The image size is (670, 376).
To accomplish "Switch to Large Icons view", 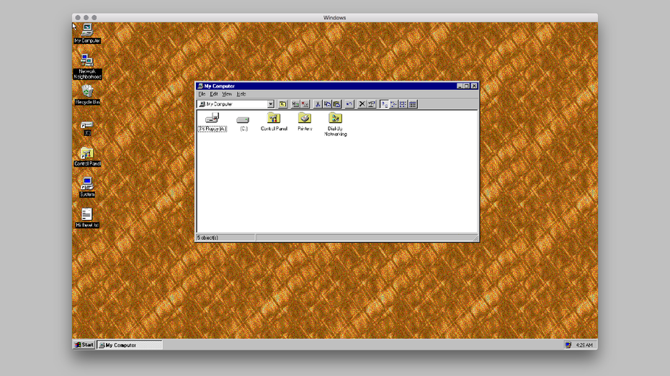I will [x=384, y=104].
